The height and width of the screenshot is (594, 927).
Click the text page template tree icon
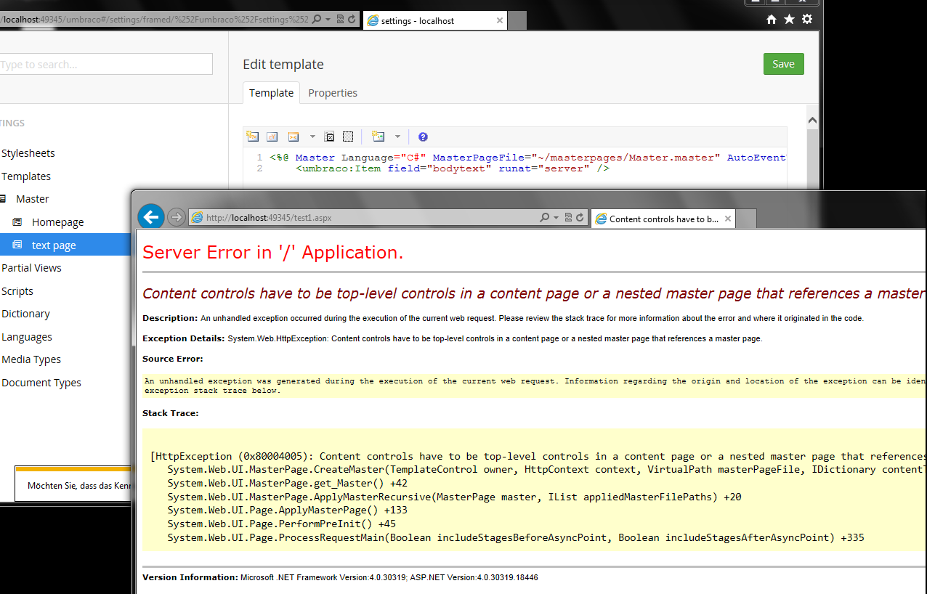pyautogui.click(x=17, y=245)
